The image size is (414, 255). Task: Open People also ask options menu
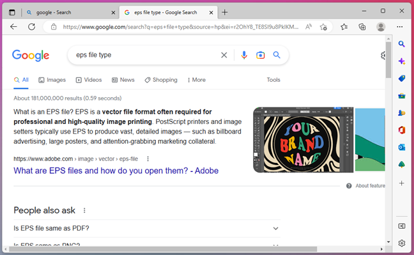coord(84,211)
